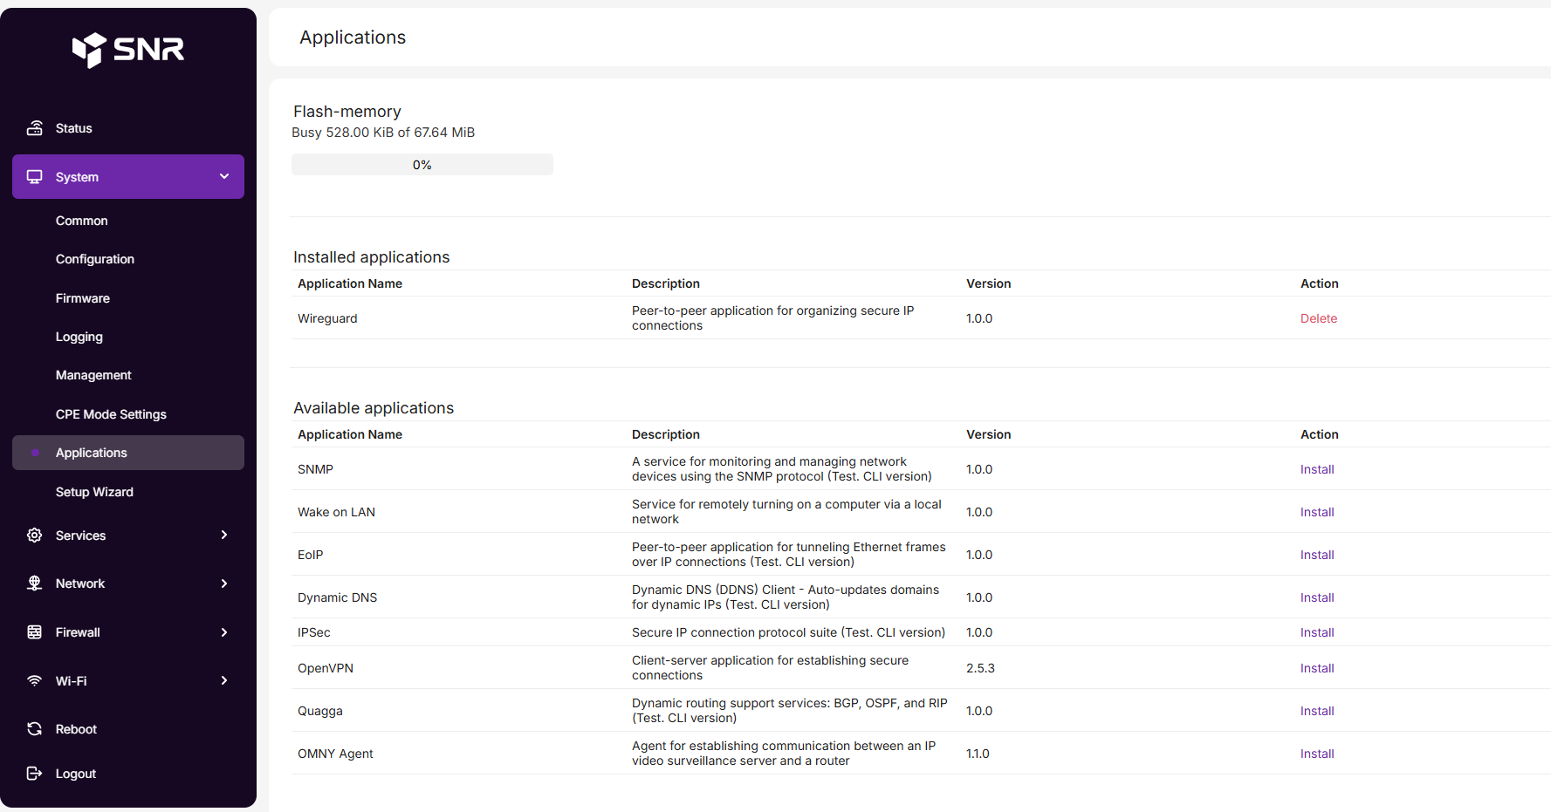Click the Network globe icon
Screen dimensions: 1551x812
pos(35,583)
